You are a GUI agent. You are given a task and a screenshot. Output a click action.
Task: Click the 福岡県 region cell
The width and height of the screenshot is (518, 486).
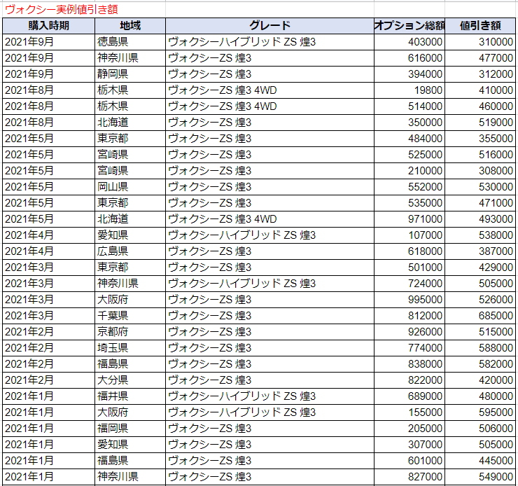pyautogui.click(x=130, y=429)
